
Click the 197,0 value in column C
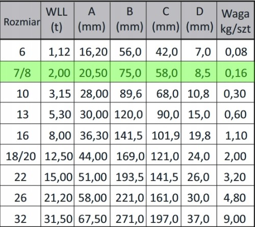point(164,217)
